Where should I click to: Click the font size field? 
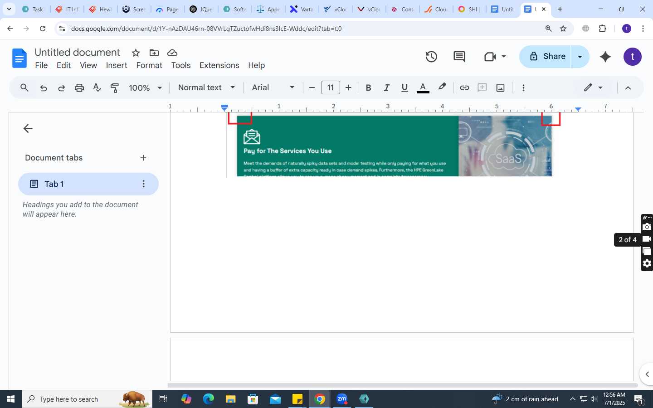[330, 88]
